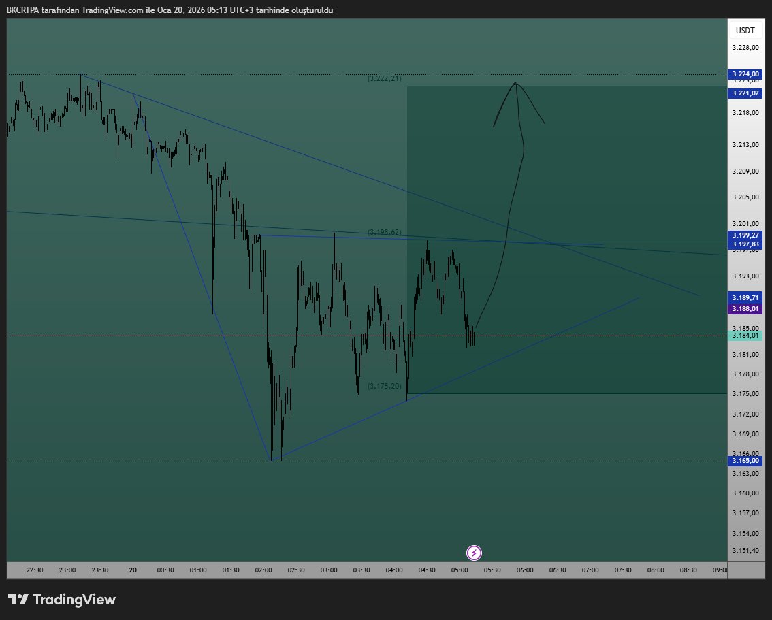The width and height of the screenshot is (772, 620).
Task: Click the 3.213,00 price axis value
Action: point(745,145)
